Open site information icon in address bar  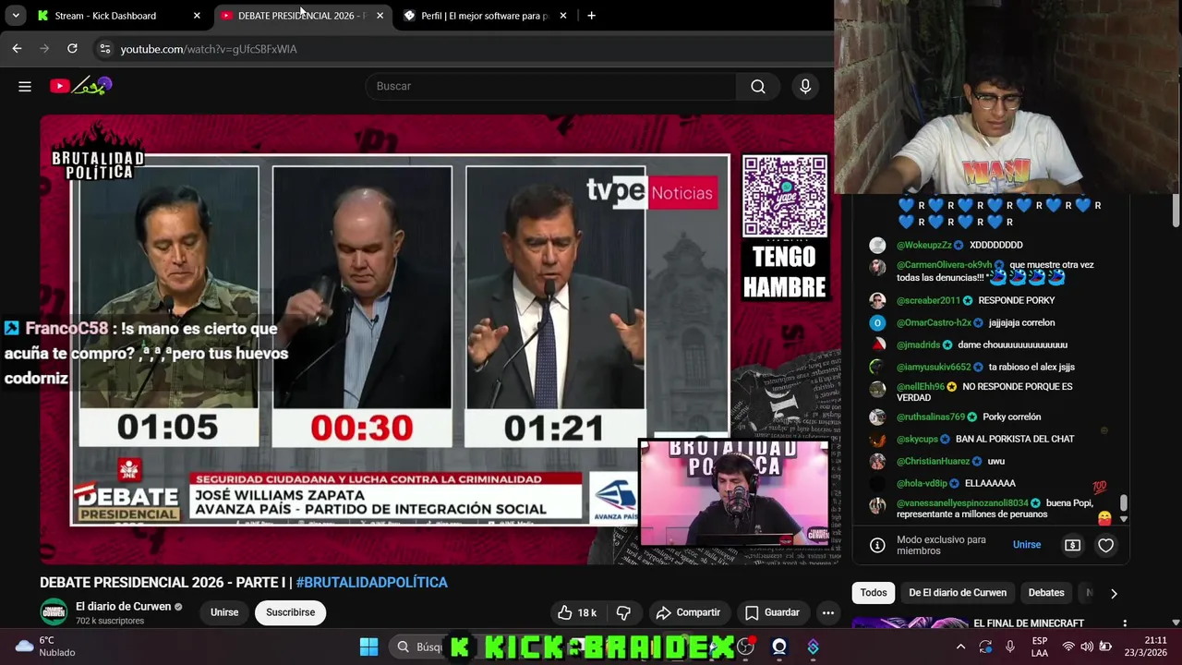pos(105,48)
